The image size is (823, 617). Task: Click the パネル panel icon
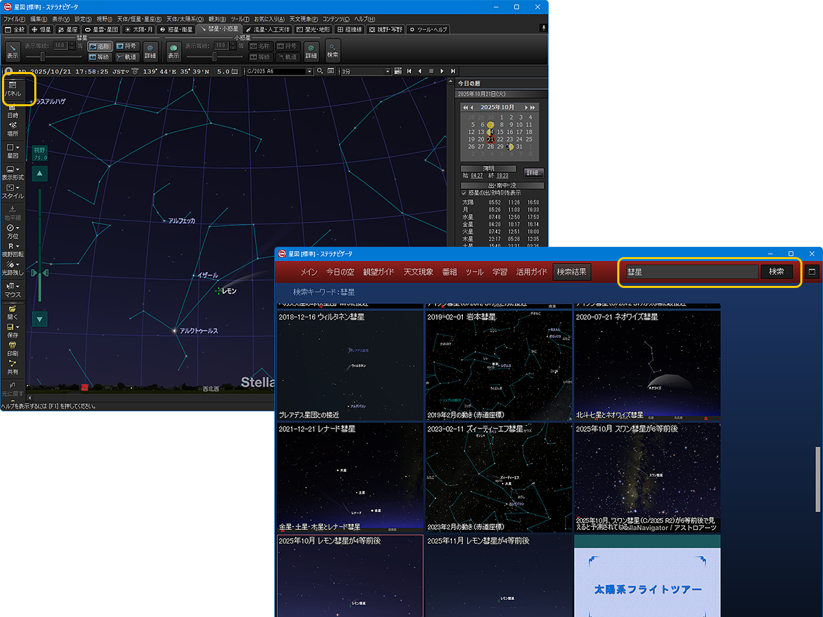12,88
